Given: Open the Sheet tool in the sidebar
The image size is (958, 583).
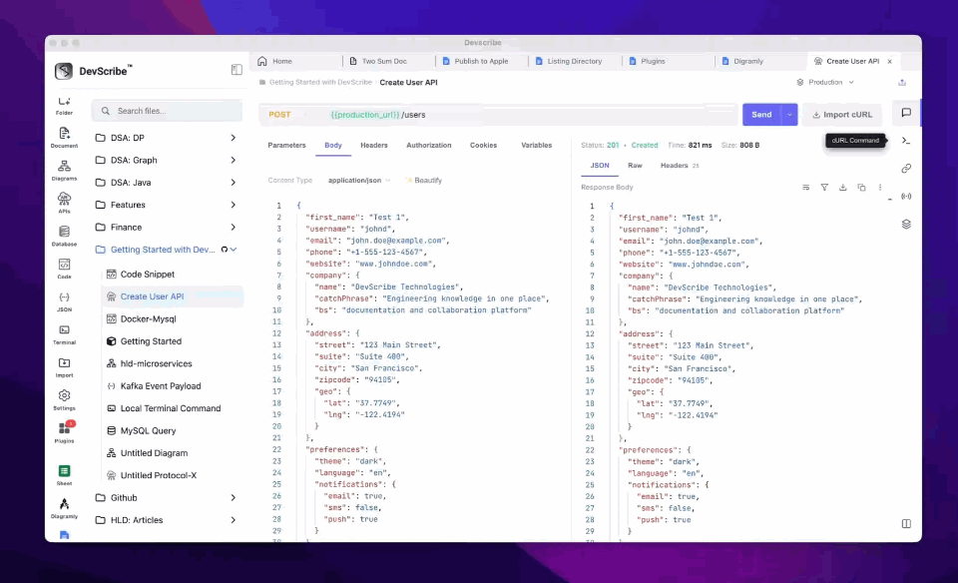Looking at the screenshot, I should (x=64, y=470).
